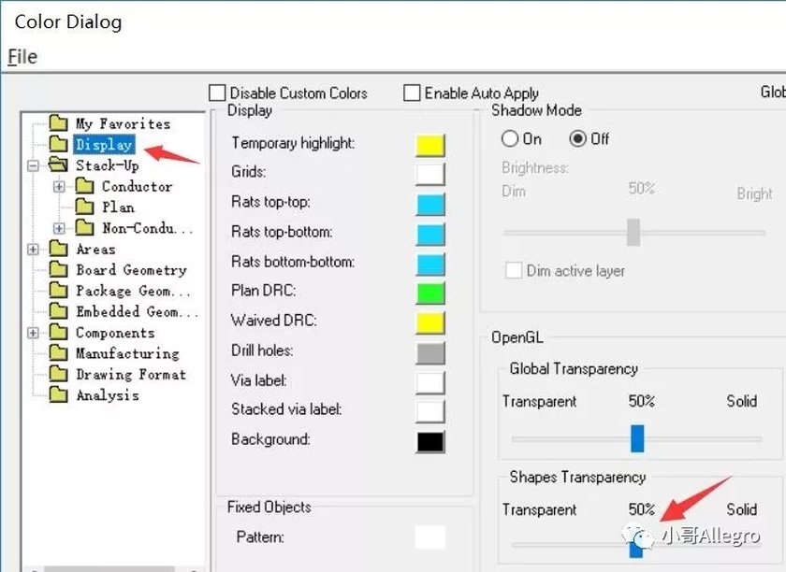Open the Manufacturing folder icon
The width and height of the screenshot is (786, 572).
(x=59, y=352)
